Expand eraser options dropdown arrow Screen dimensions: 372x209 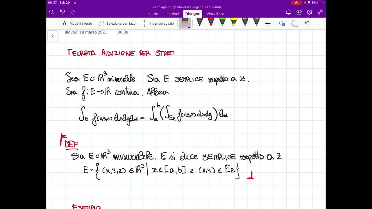click(x=189, y=27)
